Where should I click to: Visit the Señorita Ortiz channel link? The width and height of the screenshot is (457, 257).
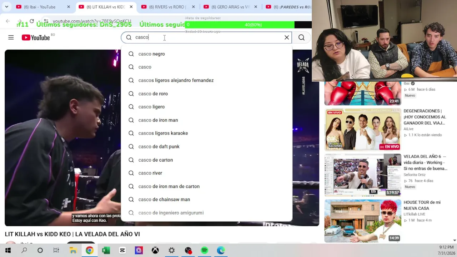coord(415,175)
